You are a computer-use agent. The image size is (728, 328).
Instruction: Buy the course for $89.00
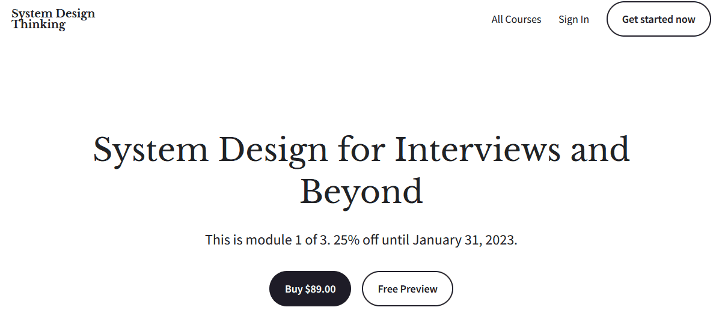click(310, 289)
